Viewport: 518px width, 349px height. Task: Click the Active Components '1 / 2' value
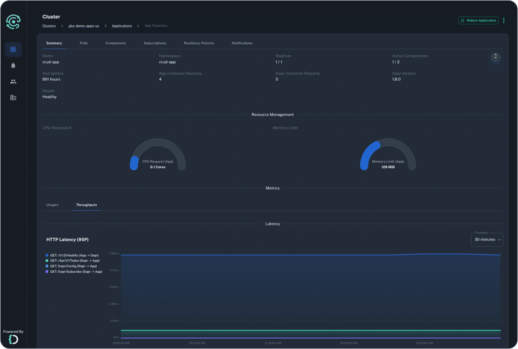396,62
